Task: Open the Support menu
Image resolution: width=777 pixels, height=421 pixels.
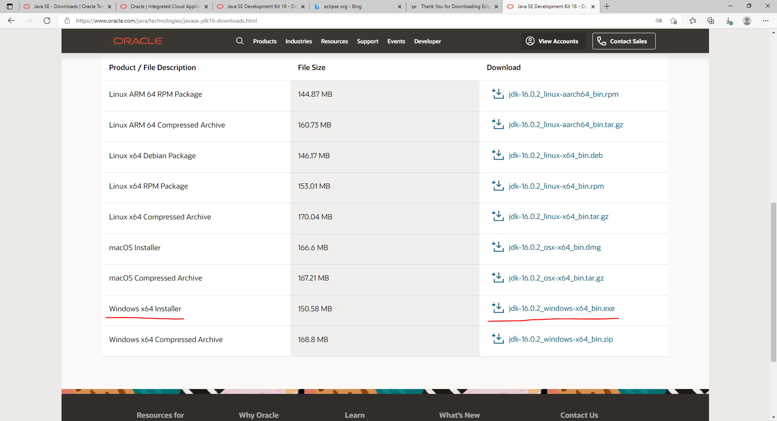Action: pos(367,41)
